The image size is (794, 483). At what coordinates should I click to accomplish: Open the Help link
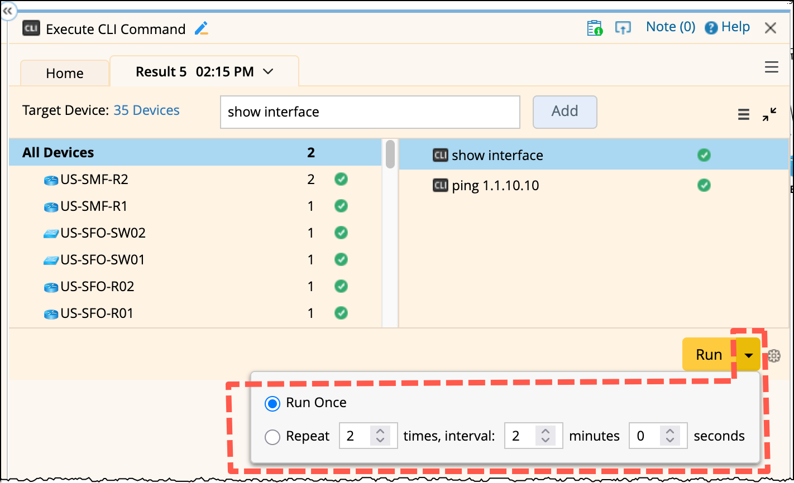click(728, 27)
